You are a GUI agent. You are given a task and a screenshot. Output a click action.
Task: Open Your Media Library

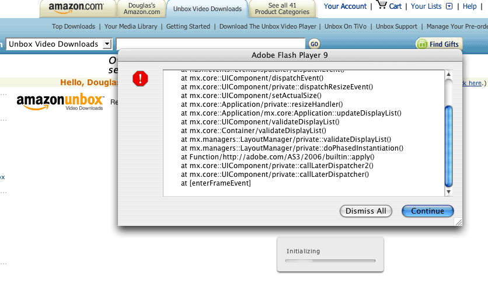coord(131,26)
